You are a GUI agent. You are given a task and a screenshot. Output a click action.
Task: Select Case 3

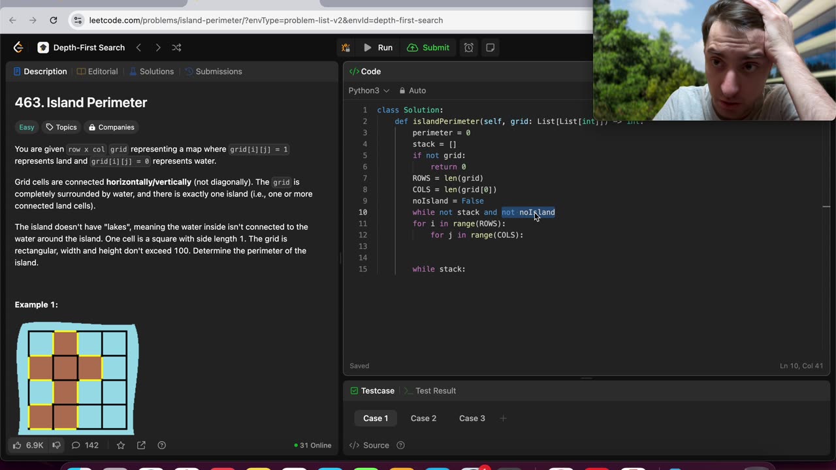[472, 418]
